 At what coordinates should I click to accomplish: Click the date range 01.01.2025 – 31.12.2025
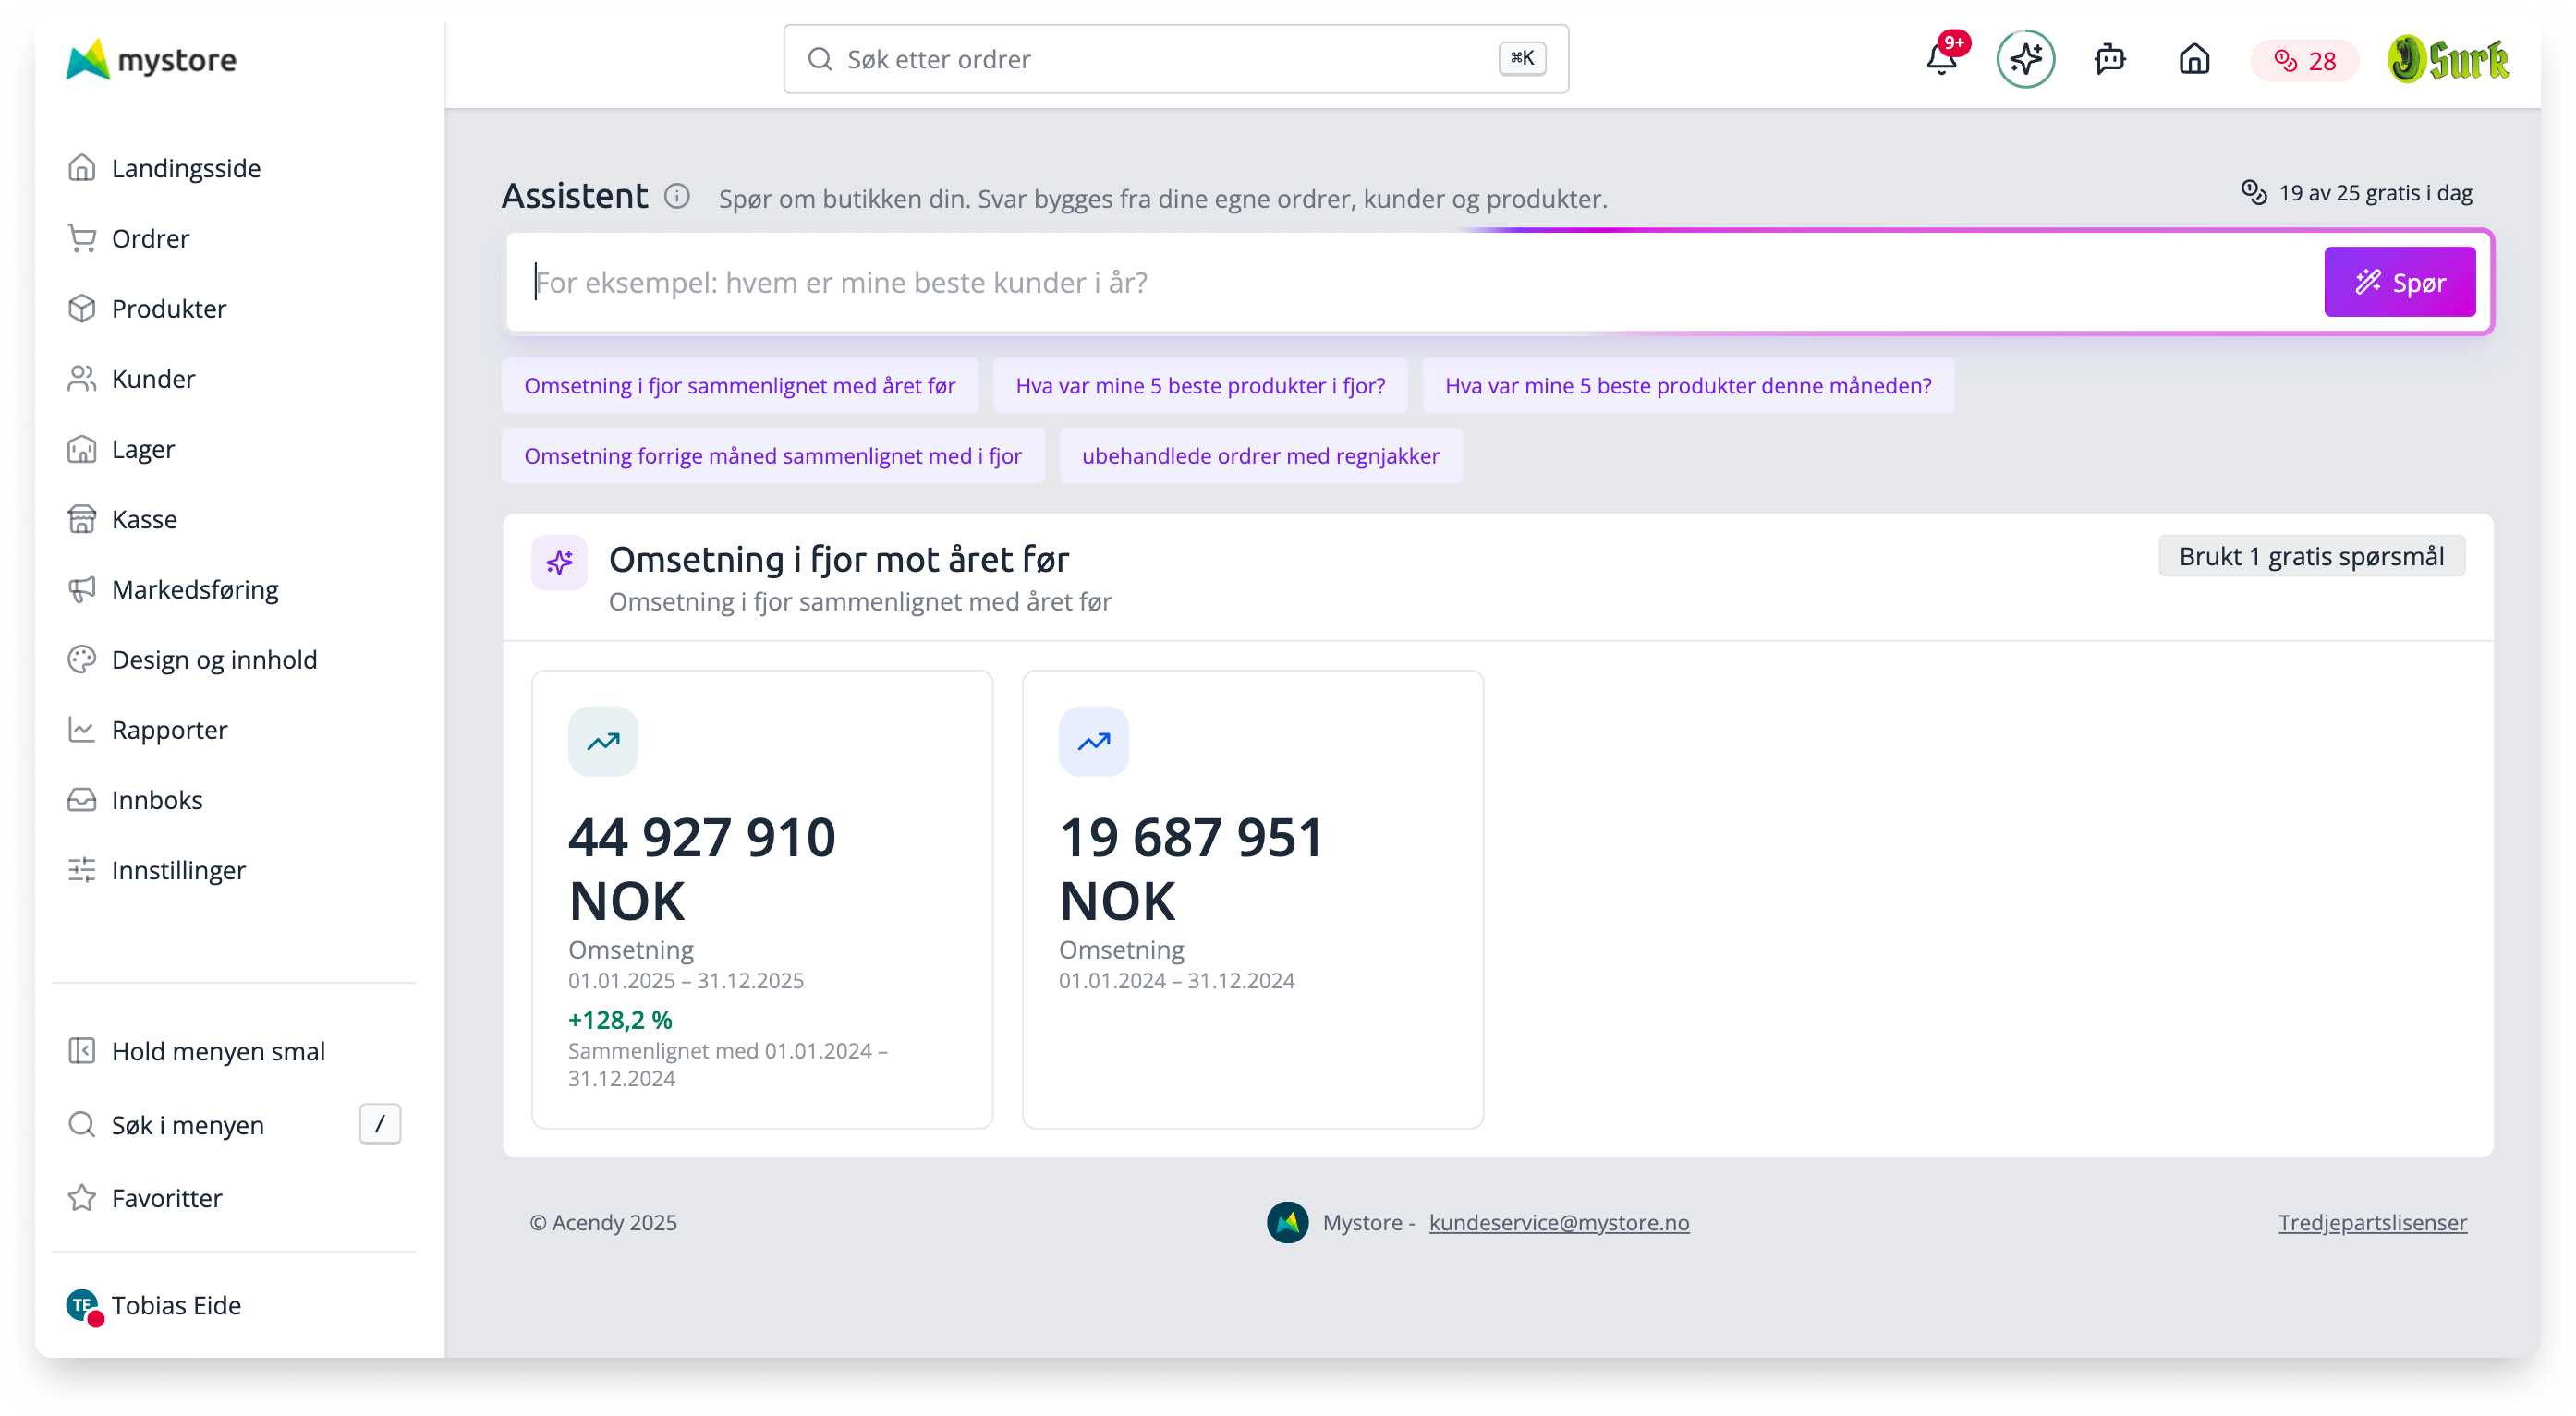point(686,980)
